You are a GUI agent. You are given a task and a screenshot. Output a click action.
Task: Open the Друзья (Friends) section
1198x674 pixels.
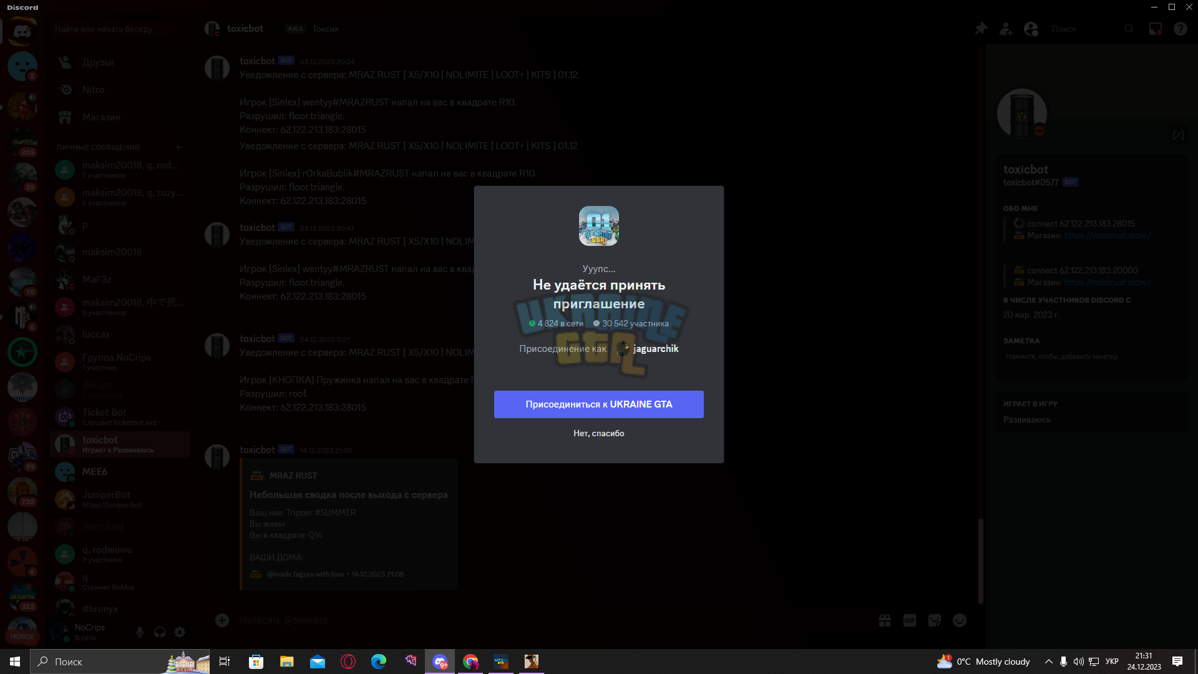[x=120, y=62]
